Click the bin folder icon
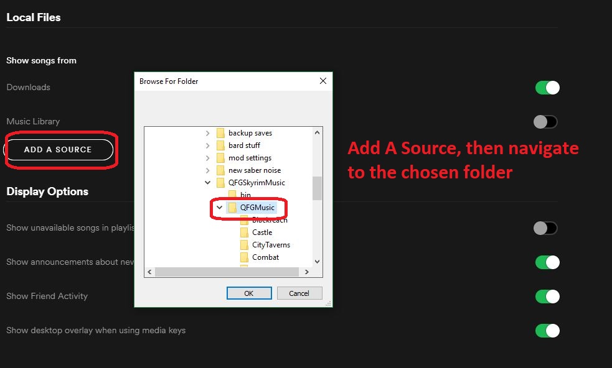Viewport: 612px width, 368px height. 233,195
